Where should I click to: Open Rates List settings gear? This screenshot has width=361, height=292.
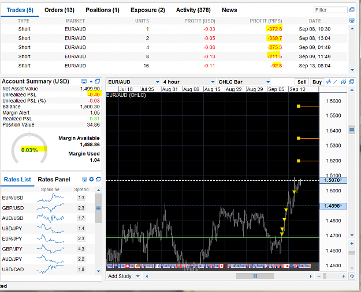pos(91,179)
